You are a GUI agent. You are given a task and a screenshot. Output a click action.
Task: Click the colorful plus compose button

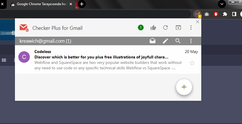[x=184, y=87]
